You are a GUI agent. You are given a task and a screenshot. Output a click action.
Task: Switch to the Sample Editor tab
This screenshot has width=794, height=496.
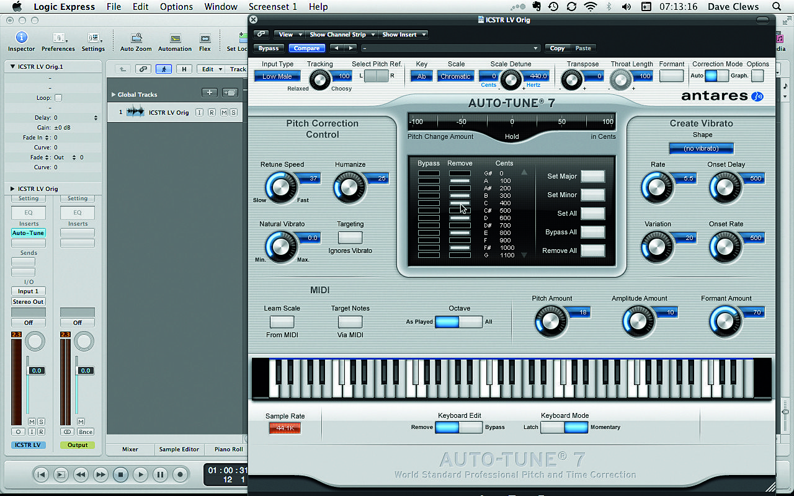179,449
